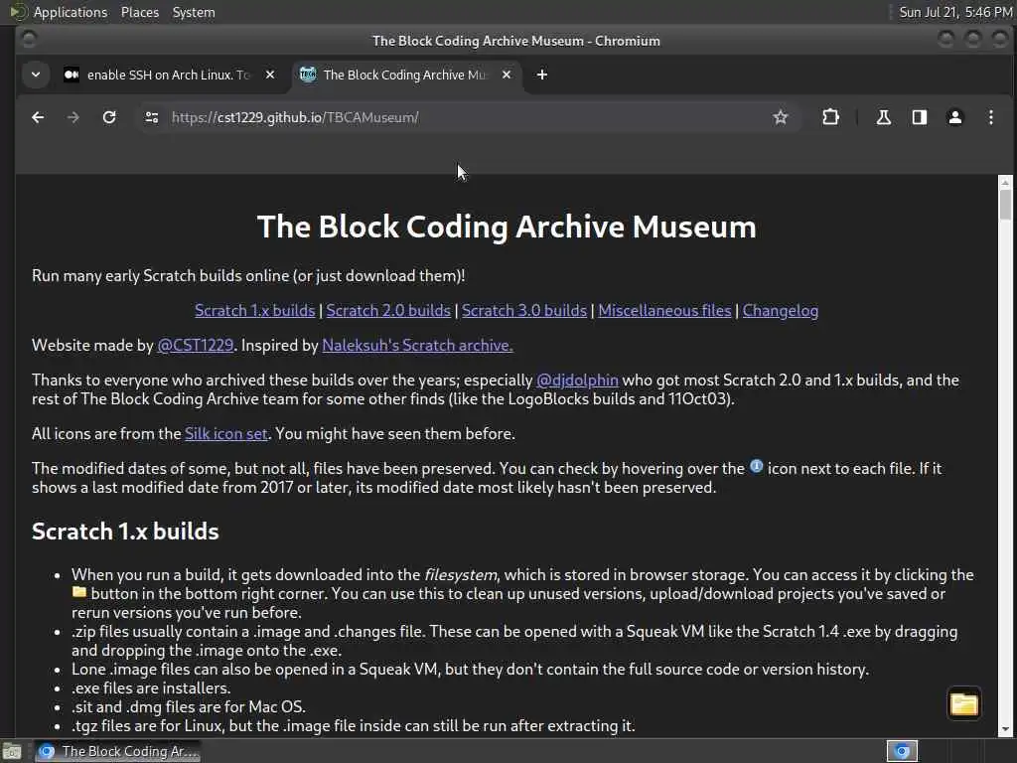
Task: Click the clock showing Sun Jul 21
Action: (955, 12)
